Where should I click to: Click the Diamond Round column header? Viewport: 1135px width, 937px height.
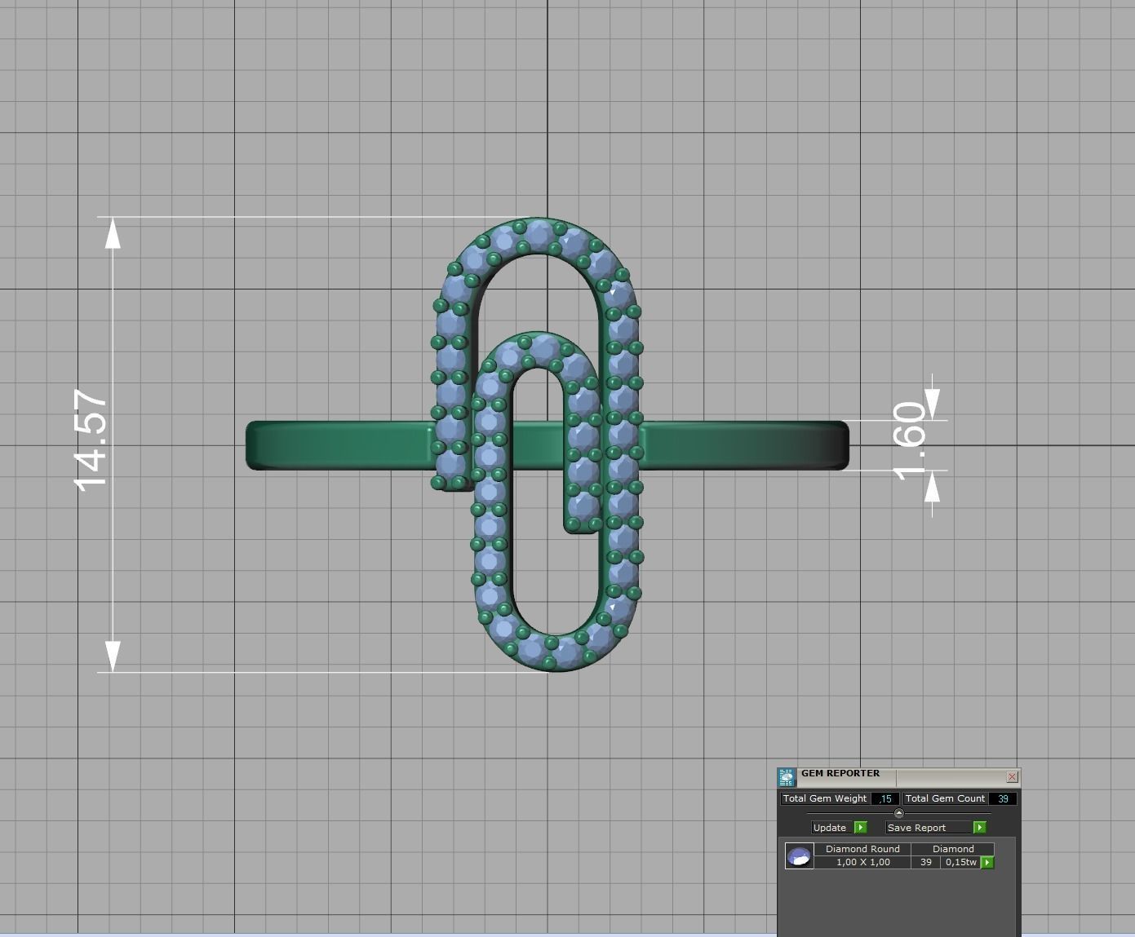(862, 848)
